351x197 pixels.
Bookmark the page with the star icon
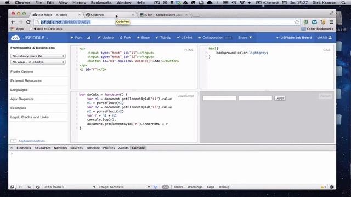[x=297, y=22]
